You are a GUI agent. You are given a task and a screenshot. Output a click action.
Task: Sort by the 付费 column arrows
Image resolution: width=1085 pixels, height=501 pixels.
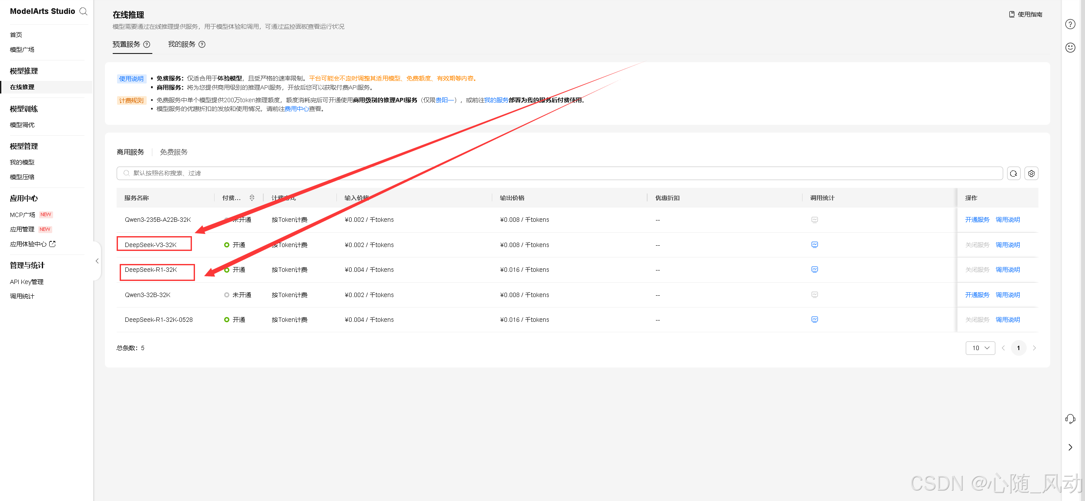tap(252, 198)
